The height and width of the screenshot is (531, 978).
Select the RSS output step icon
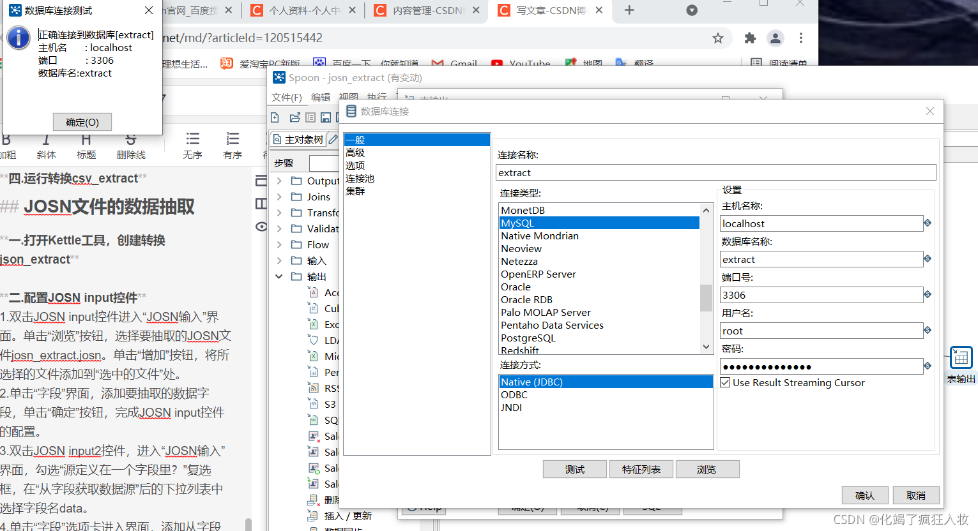pos(313,388)
